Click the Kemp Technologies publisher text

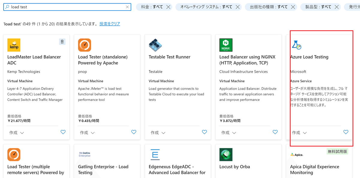coord(24,72)
